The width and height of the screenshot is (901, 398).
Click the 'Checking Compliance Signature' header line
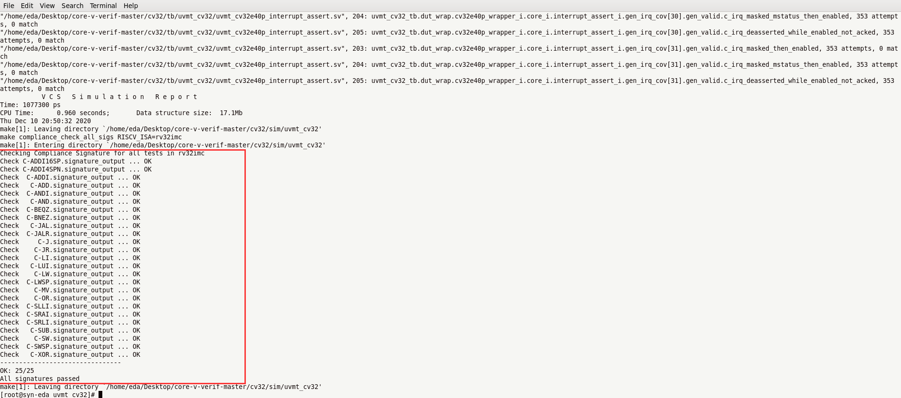(102, 153)
